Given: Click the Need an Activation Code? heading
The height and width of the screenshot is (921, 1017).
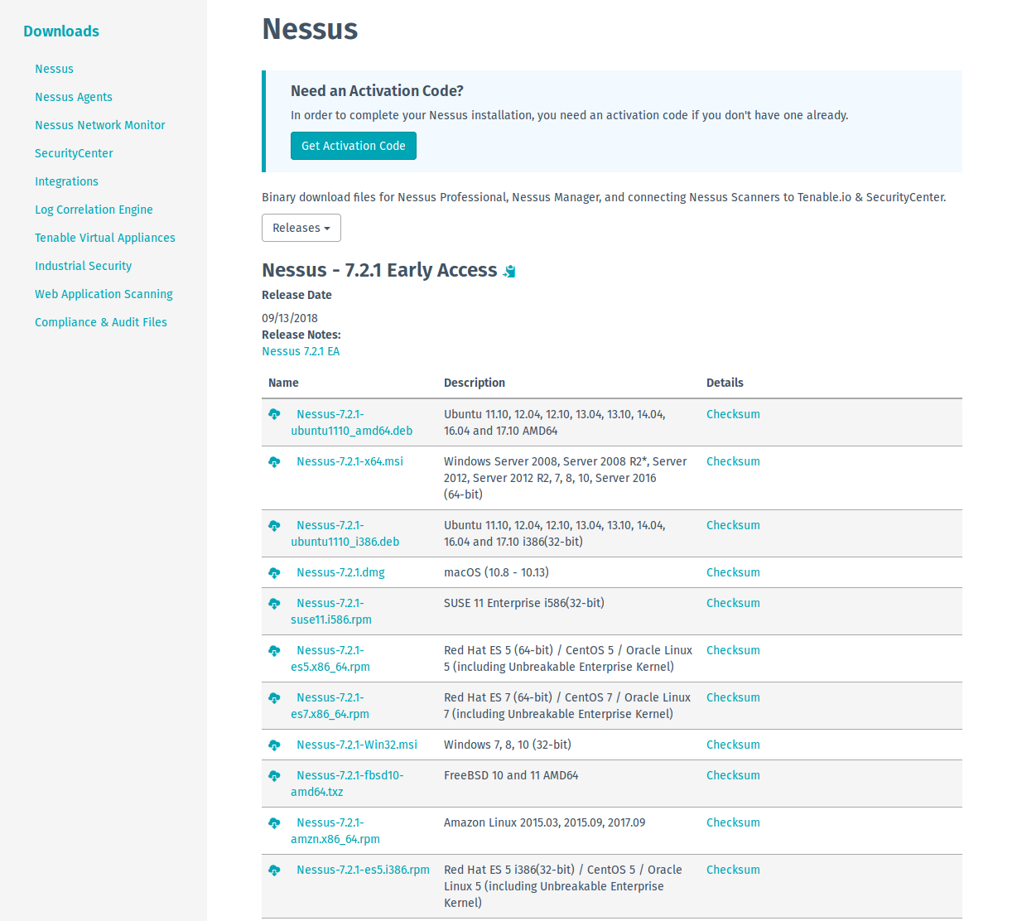Looking at the screenshot, I should (x=377, y=91).
